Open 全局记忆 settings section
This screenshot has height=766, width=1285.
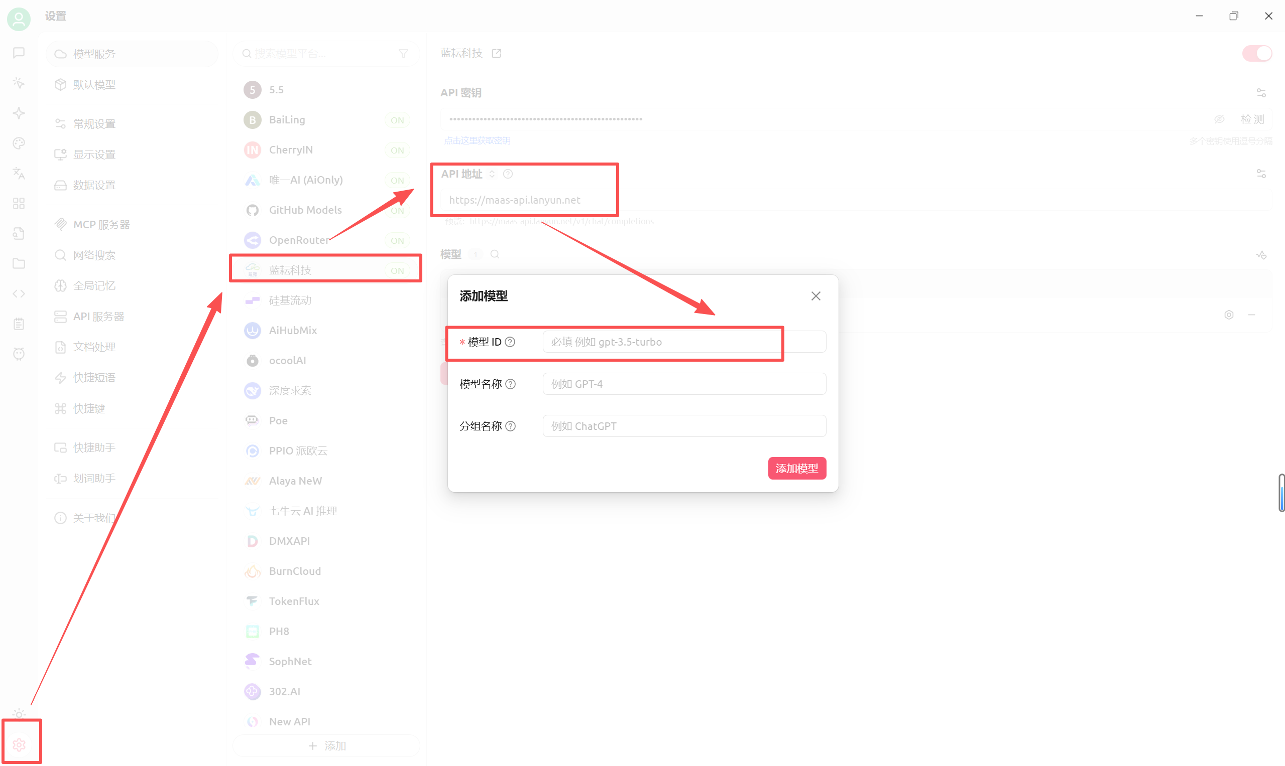click(x=132, y=285)
